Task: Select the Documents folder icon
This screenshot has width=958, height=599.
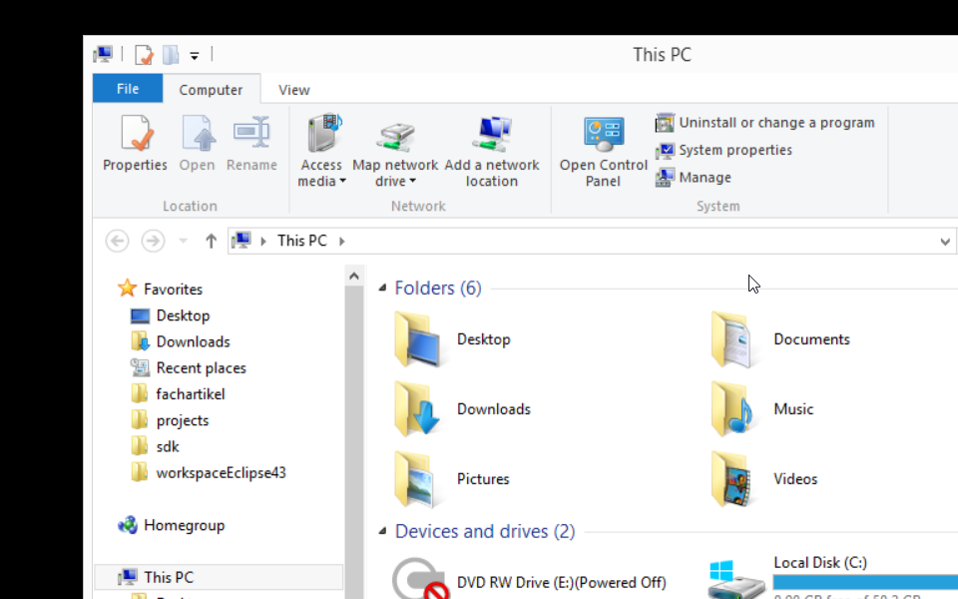Action: 732,339
